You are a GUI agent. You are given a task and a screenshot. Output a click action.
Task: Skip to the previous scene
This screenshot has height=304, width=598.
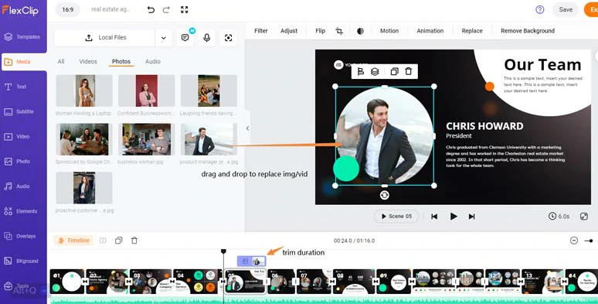[434, 217]
